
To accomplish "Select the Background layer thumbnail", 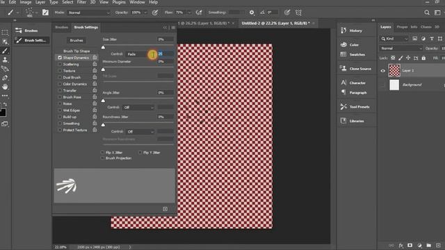I will 394,85.
